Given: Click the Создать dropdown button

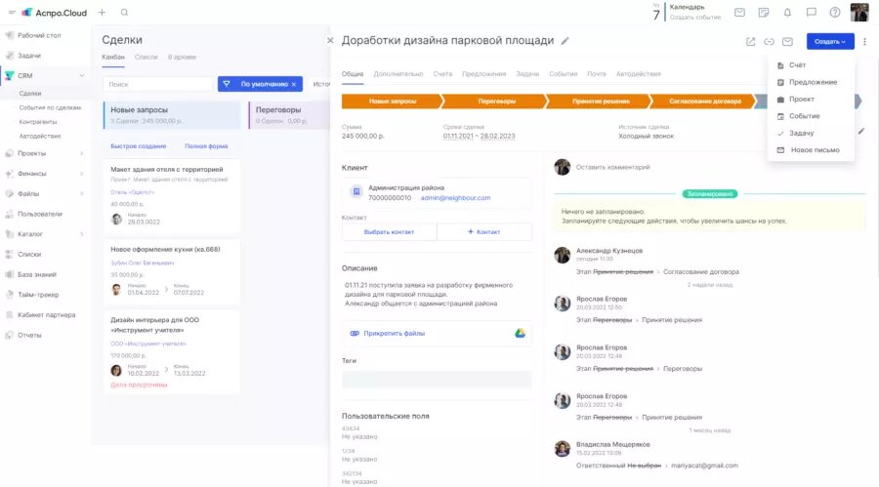Looking at the screenshot, I should 830,41.
